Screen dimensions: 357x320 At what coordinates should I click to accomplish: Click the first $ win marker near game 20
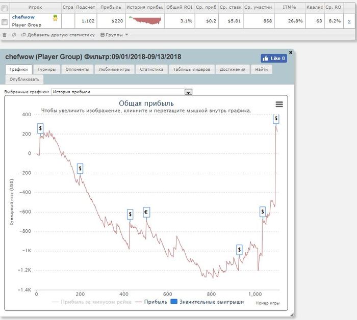click(x=40, y=128)
